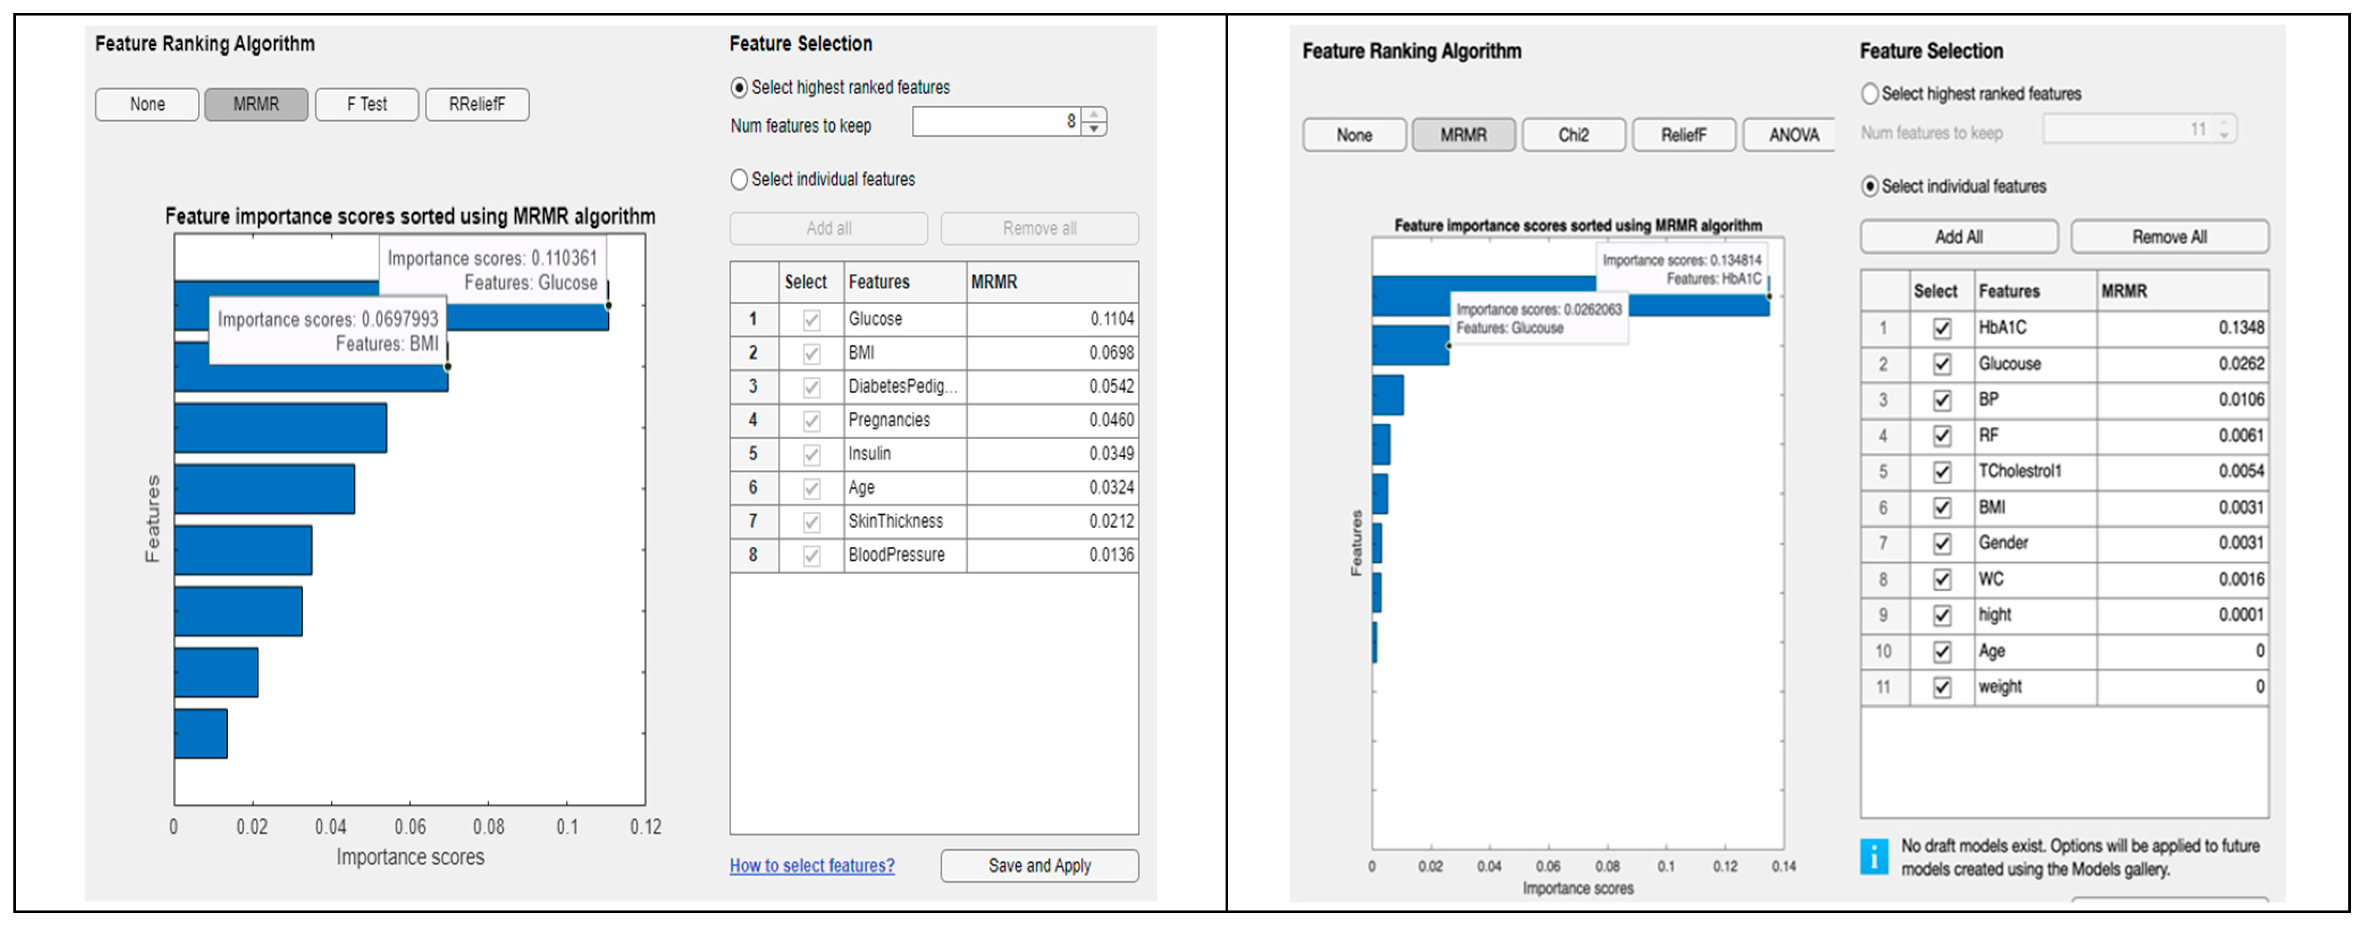Select the F Test ranking algorithm
2366x926 pixels.
click(x=367, y=105)
